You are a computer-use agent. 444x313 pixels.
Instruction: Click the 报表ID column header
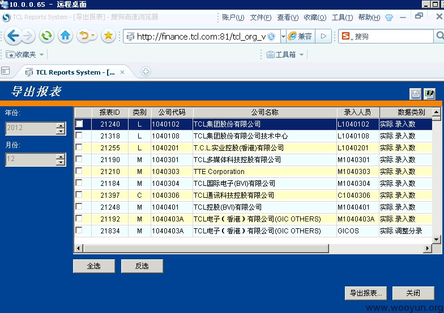pyautogui.click(x=110, y=112)
